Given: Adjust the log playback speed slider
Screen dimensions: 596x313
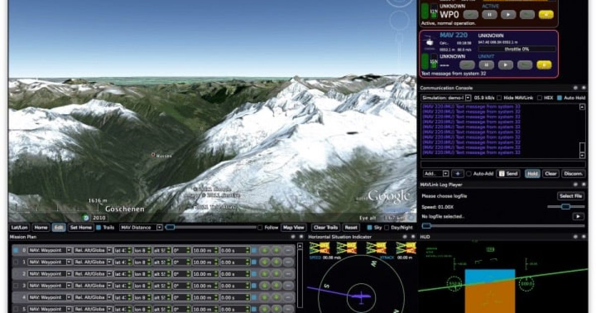Looking at the screenshot, I should (565, 207).
